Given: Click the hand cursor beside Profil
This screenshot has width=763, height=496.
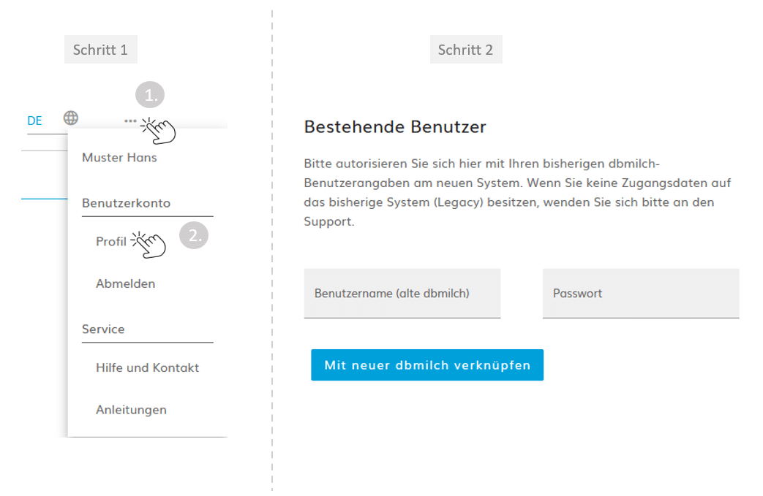Looking at the screenshot, I should 149,245.
